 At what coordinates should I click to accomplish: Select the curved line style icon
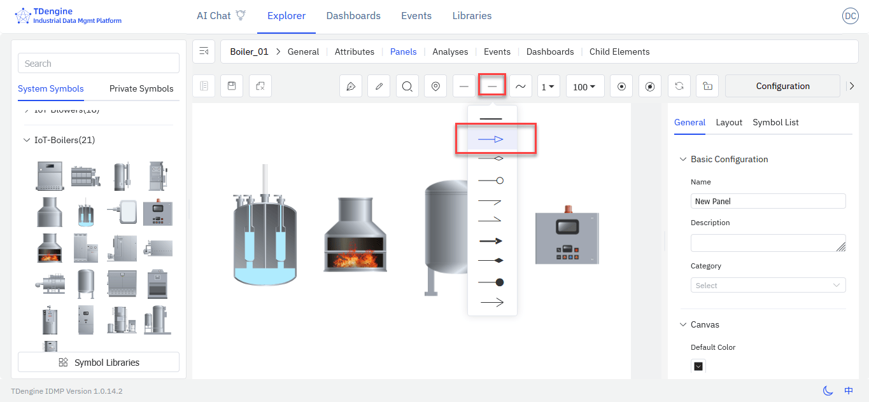click(520, 87)
